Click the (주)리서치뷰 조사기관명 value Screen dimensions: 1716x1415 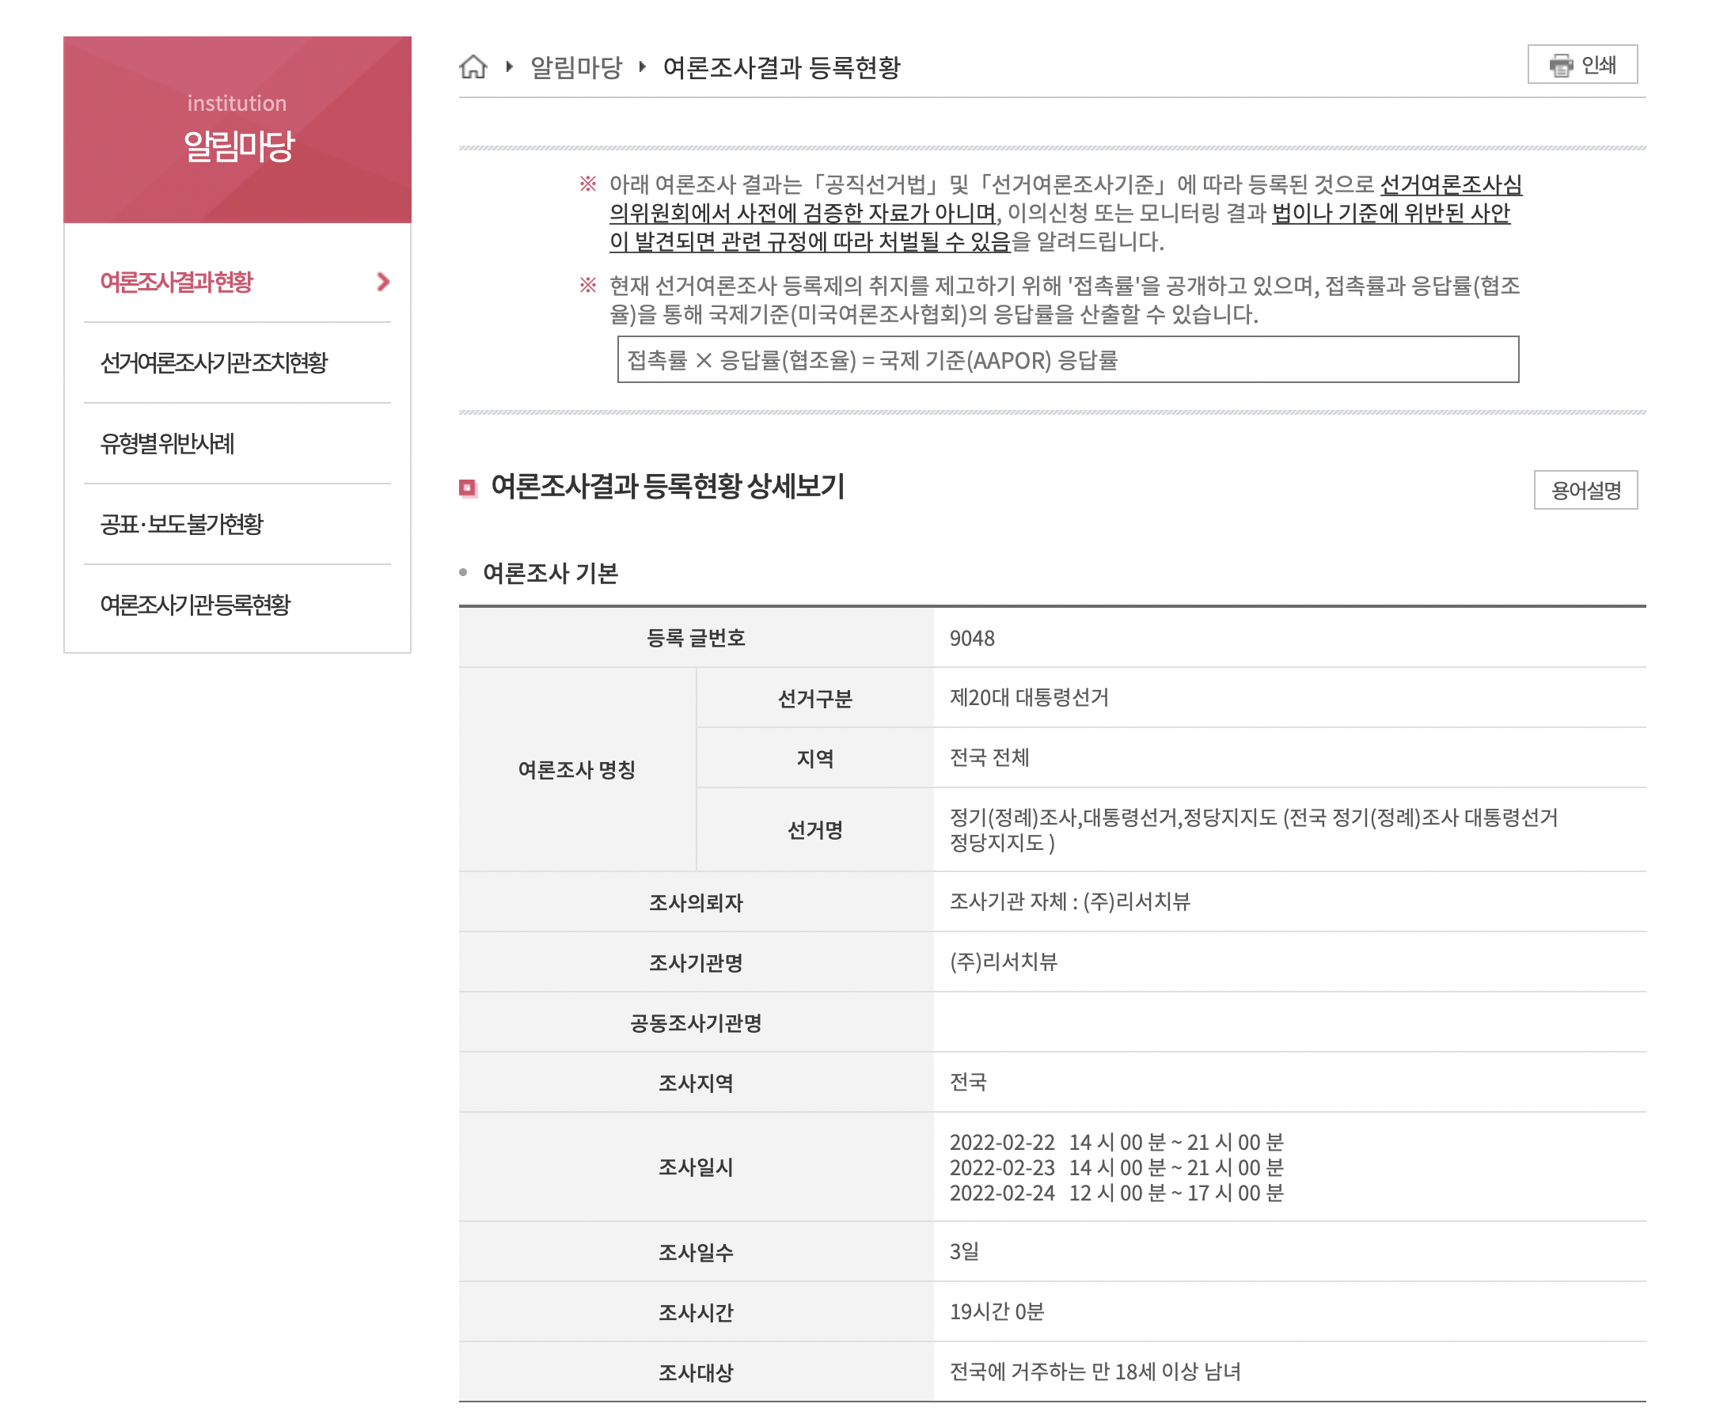[x=1003, y=962]
